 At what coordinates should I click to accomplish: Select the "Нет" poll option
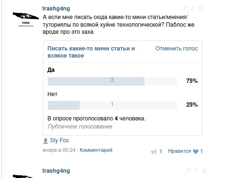coord(52,94)
